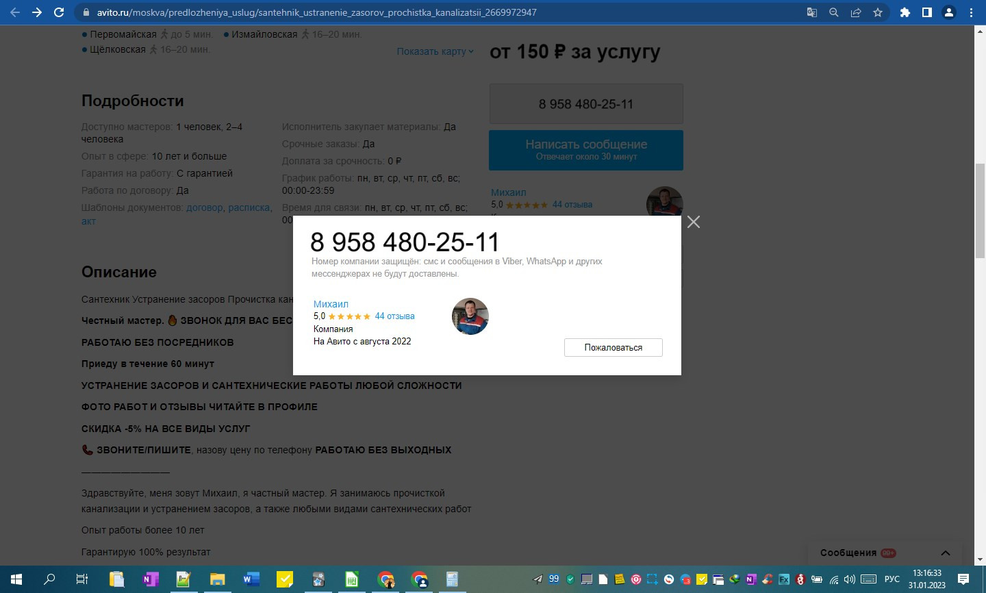Open Windows Start menu
Viewport: 986px width, 593px height.
(x=16, y=579)
